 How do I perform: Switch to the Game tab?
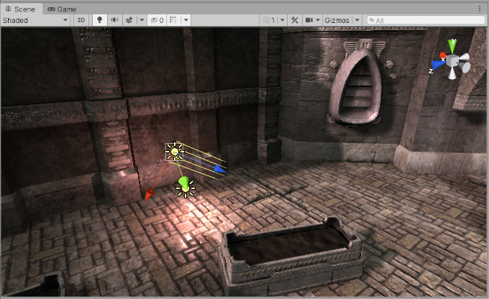click(x=63, y=9)
